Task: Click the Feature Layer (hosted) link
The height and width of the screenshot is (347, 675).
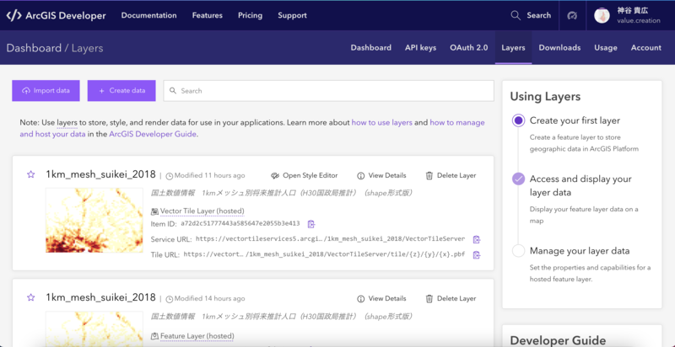Action: (x=197, y=336)
